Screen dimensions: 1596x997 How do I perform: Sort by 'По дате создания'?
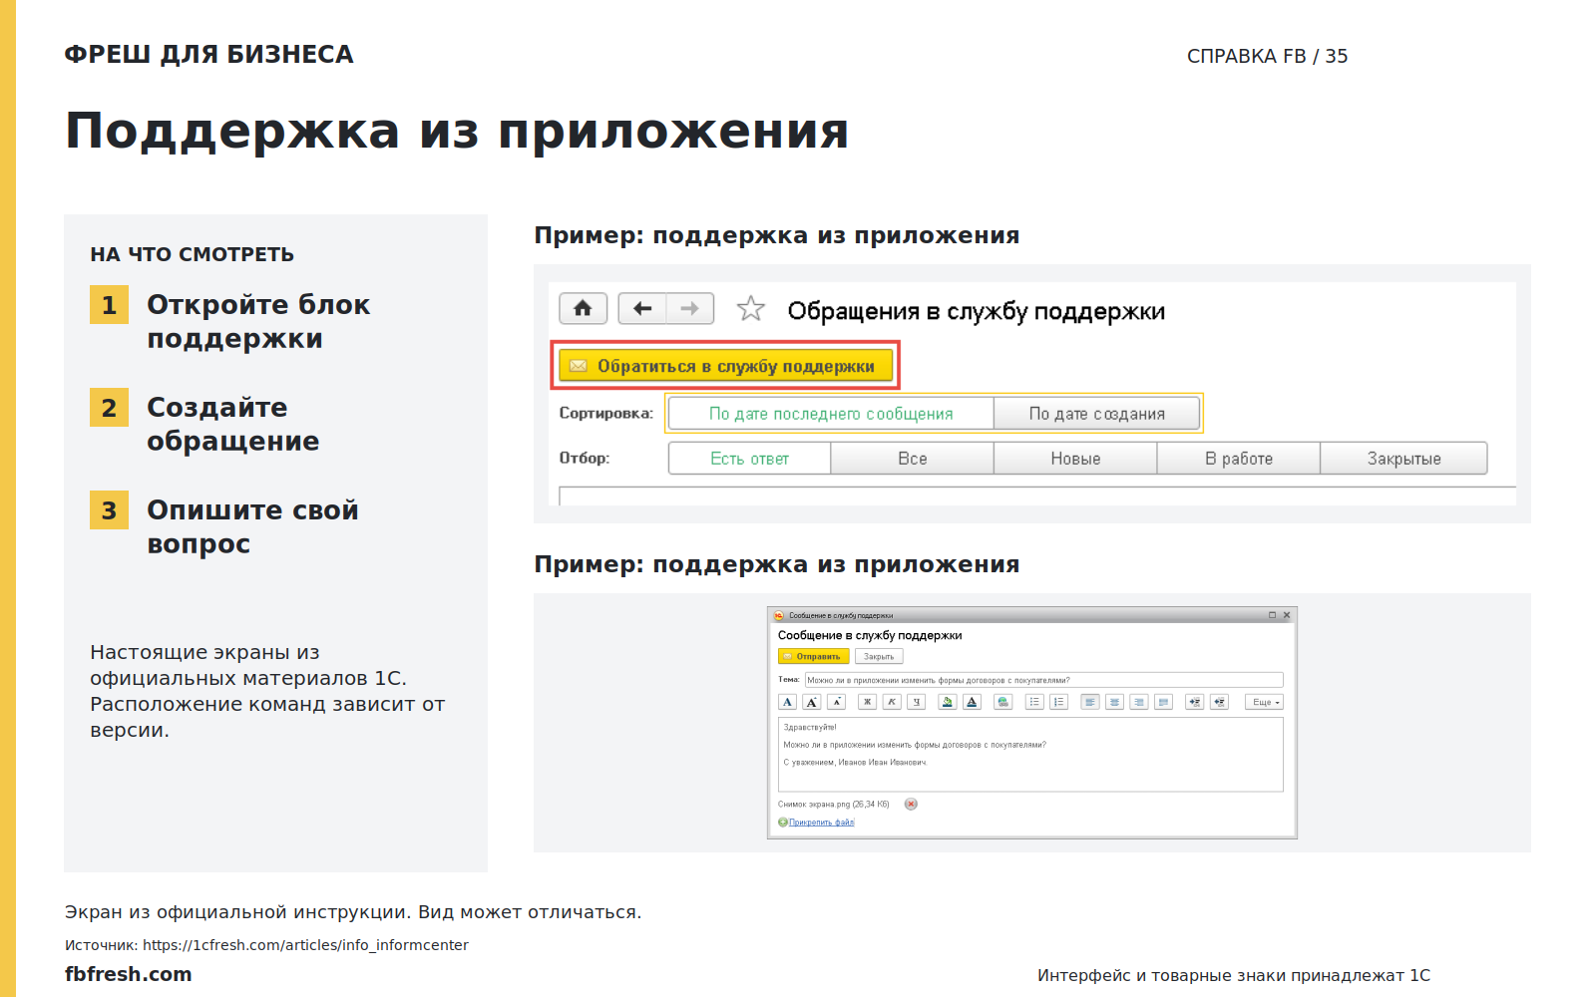(x=1096, y=414)
